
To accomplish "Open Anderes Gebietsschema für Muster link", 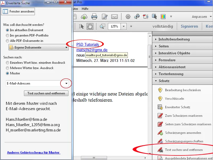I will coord(34,152).
